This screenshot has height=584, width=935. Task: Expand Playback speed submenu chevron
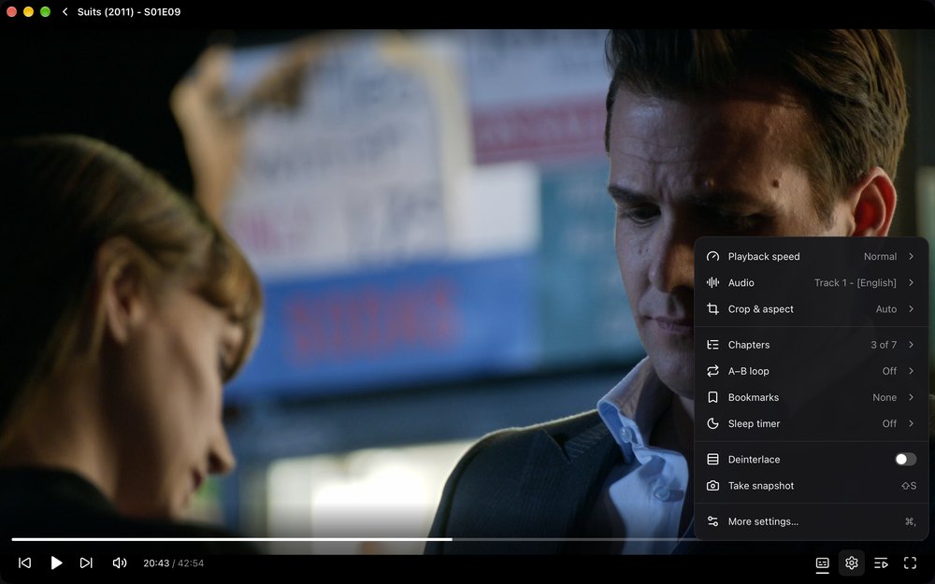click(911, 256)
